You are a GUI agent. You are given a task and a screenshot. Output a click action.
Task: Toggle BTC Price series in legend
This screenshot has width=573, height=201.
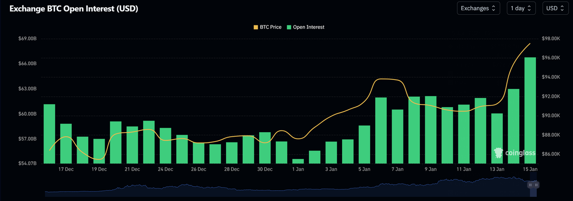pos(270,27)
